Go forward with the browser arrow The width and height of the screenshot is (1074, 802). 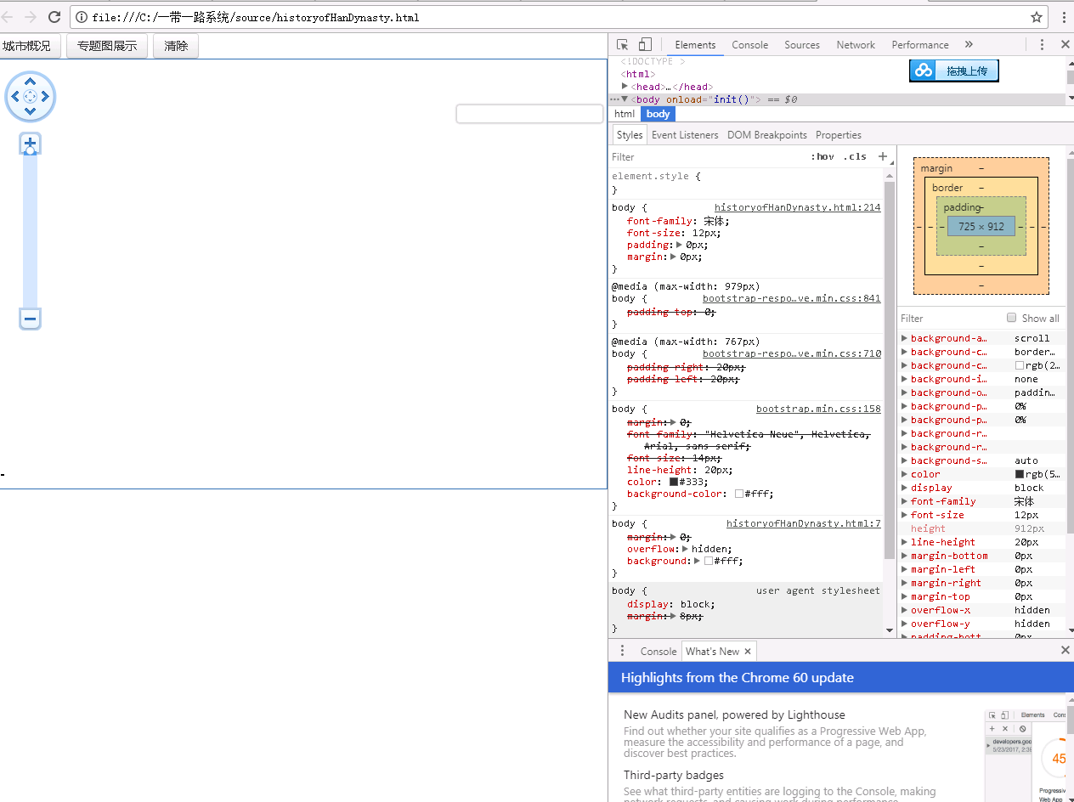pos(31,17)
